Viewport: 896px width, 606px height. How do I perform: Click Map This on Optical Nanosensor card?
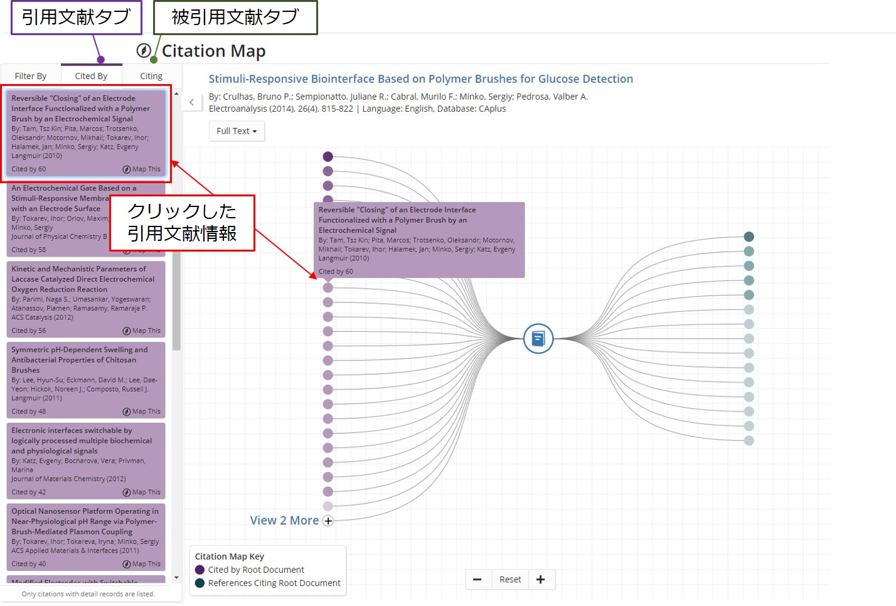142,564
